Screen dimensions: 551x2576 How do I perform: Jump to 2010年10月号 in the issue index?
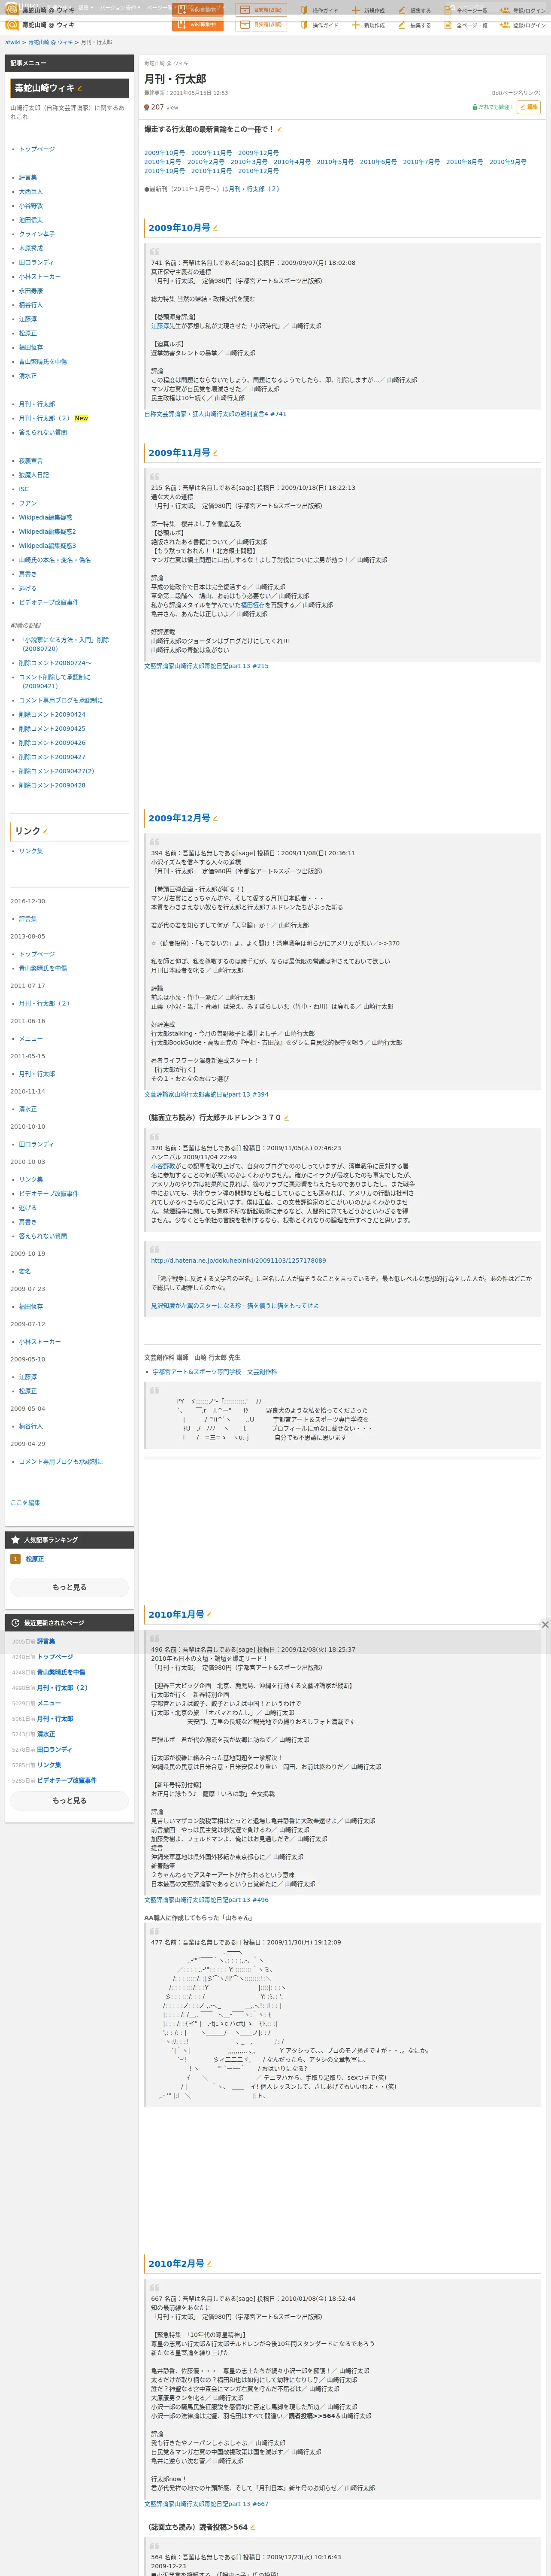(165, 171)
